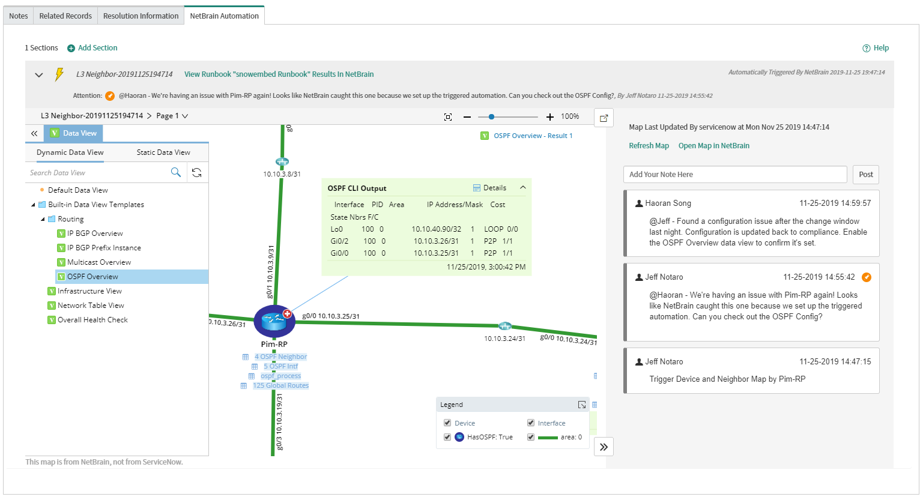Expand the Legend panel icon
This screenshot has height=497, width=923.
[582, 405]
